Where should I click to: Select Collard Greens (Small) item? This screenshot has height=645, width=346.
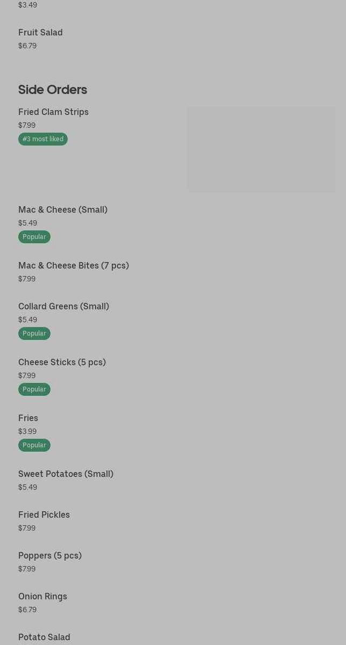click(x=63, y=307)
